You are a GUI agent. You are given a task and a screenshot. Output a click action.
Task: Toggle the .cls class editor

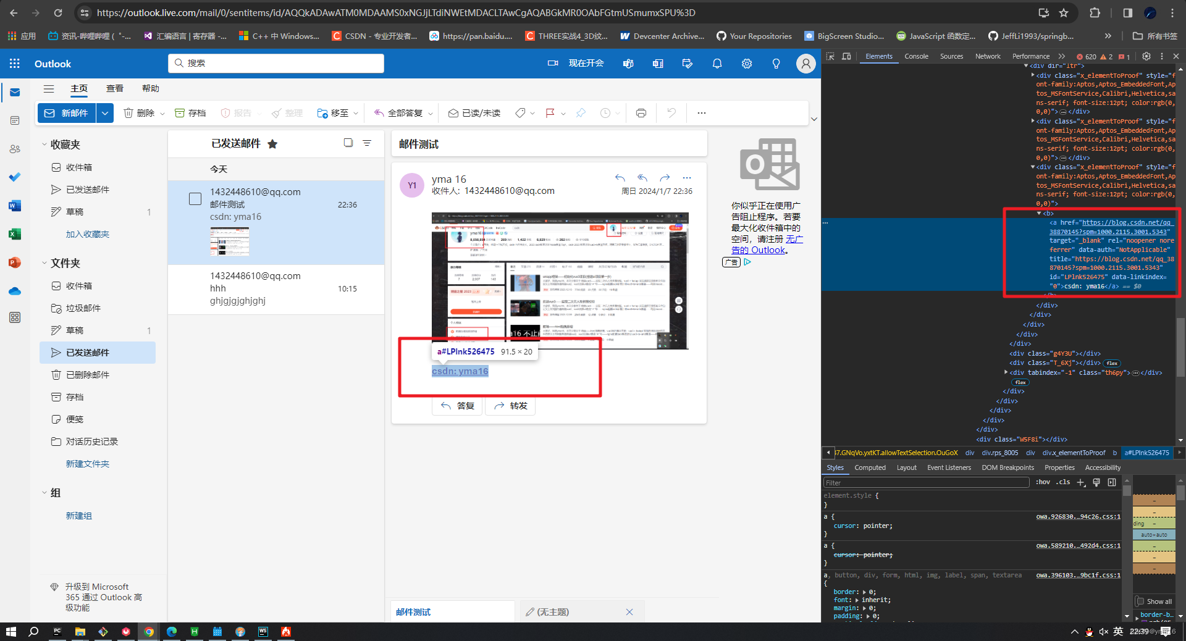click(1063, 482)
